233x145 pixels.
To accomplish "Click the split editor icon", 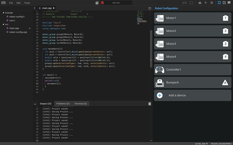I will pyautogui.click(x=150, y=8).
